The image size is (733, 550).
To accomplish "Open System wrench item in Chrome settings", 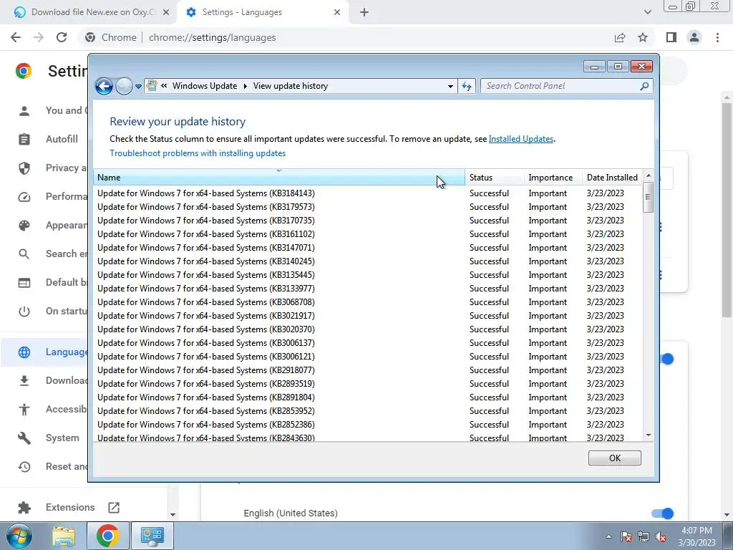I will click(x=49, y=438).
